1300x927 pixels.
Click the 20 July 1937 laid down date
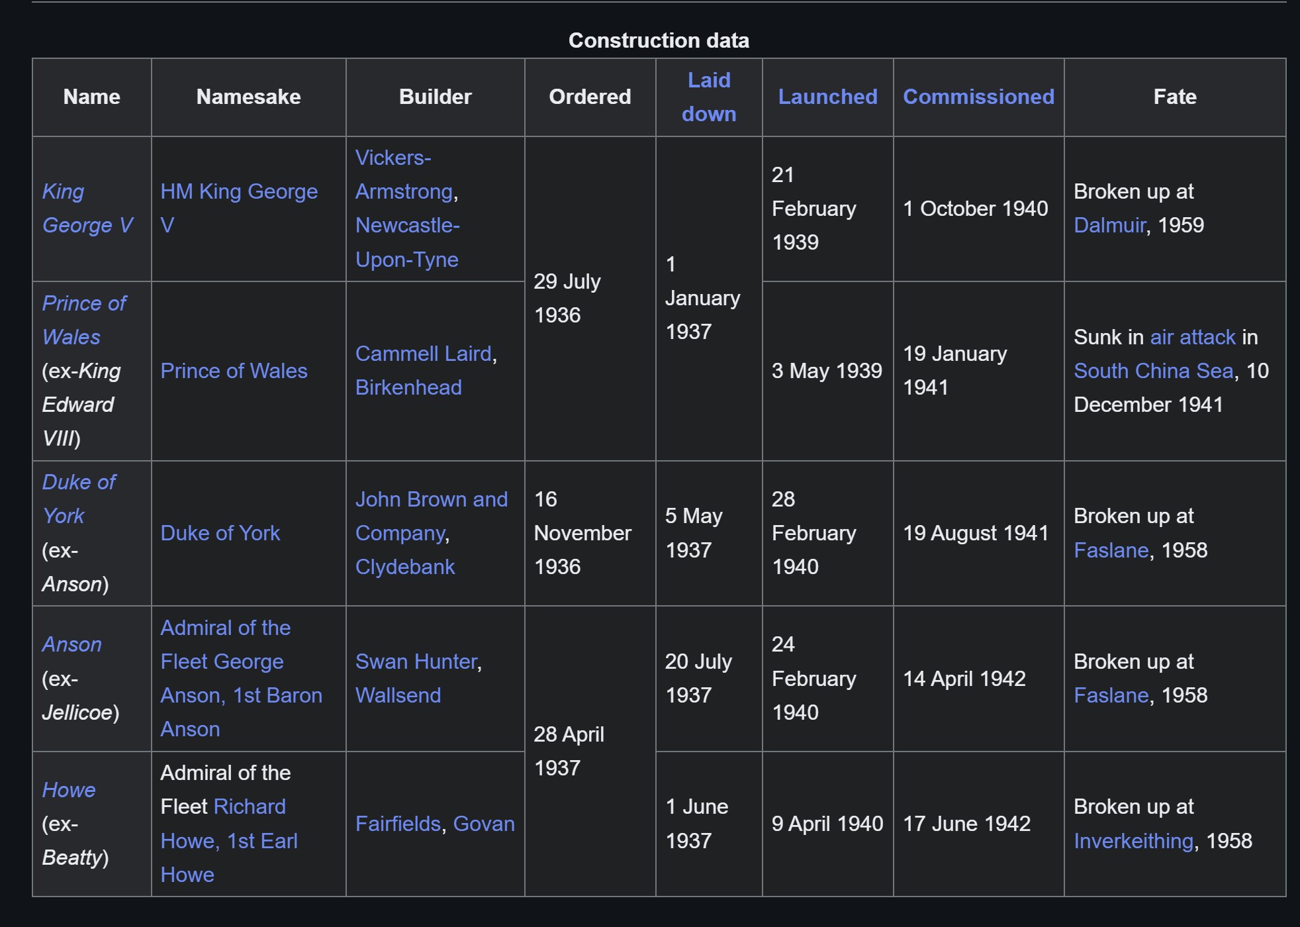pyautogui.click(x=698, y=679)
